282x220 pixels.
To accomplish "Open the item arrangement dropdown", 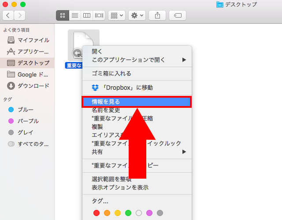I will click(116, 15).
